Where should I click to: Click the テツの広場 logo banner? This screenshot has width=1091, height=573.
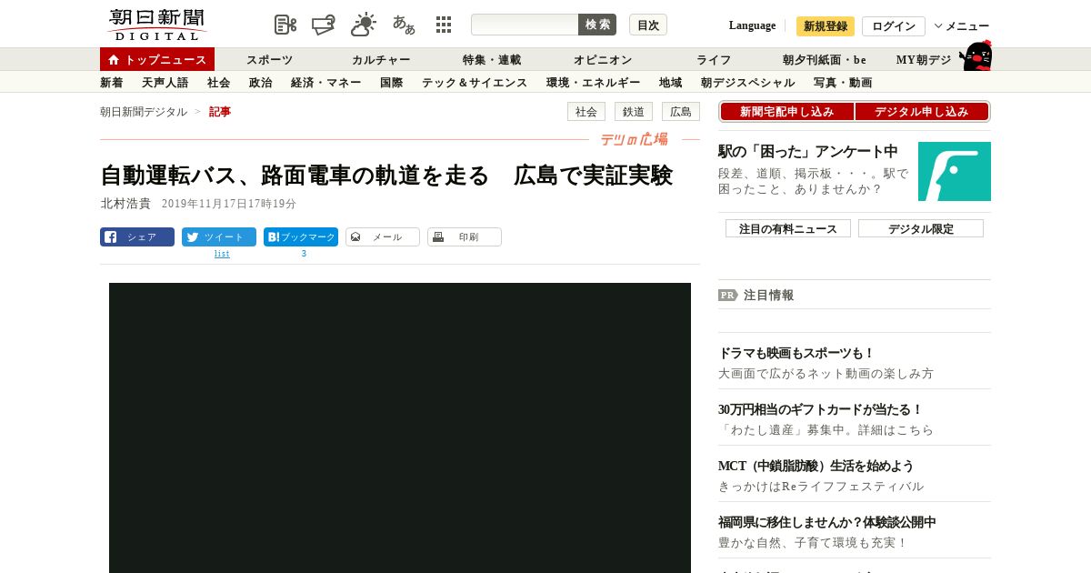tap(634, 139)
